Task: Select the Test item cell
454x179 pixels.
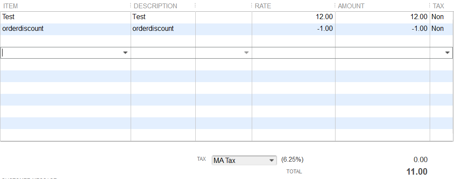Action: (x=65, y=17)
